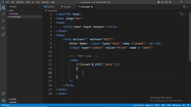The height and width of the screenshot is (107, 191).
Task: Click line number 7 in gutter
Action: (x=51, y=39)
